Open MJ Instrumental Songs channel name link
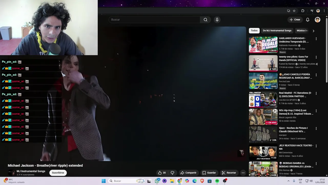This screenshot has height=185, width=328. pos(31,171)
